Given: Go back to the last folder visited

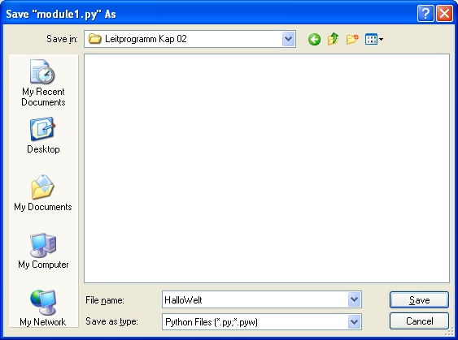Looking at the screenshot, I should 314,39.
